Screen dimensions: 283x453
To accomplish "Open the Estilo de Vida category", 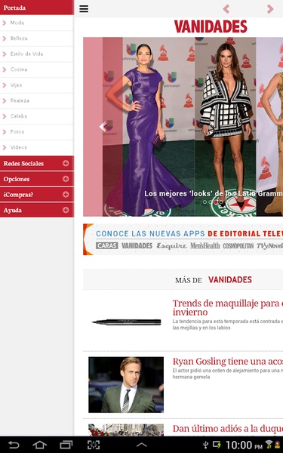I will (x=37, y=54).
